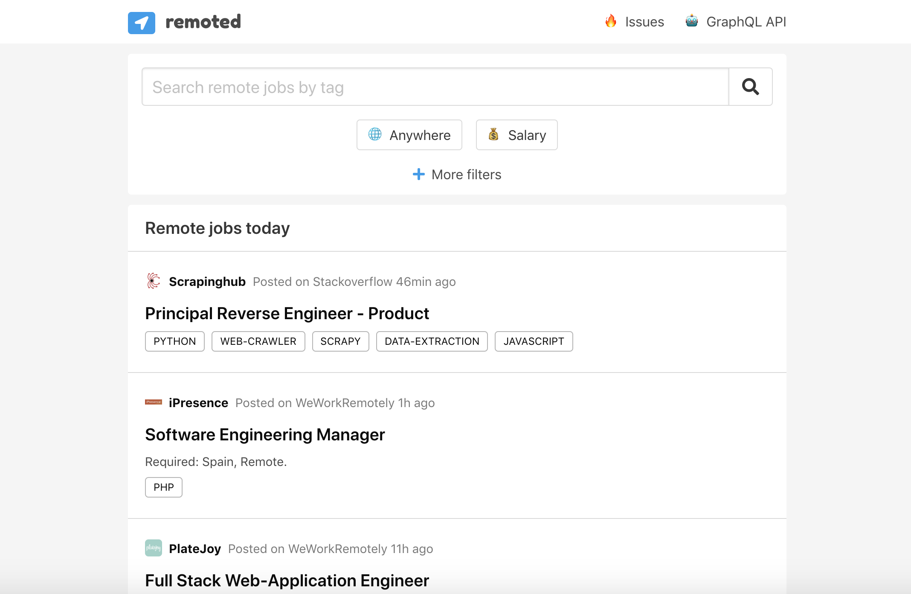Viewport: 911px width, 594px height.
Task: Click the iPresence company logo
Action: 153,402
